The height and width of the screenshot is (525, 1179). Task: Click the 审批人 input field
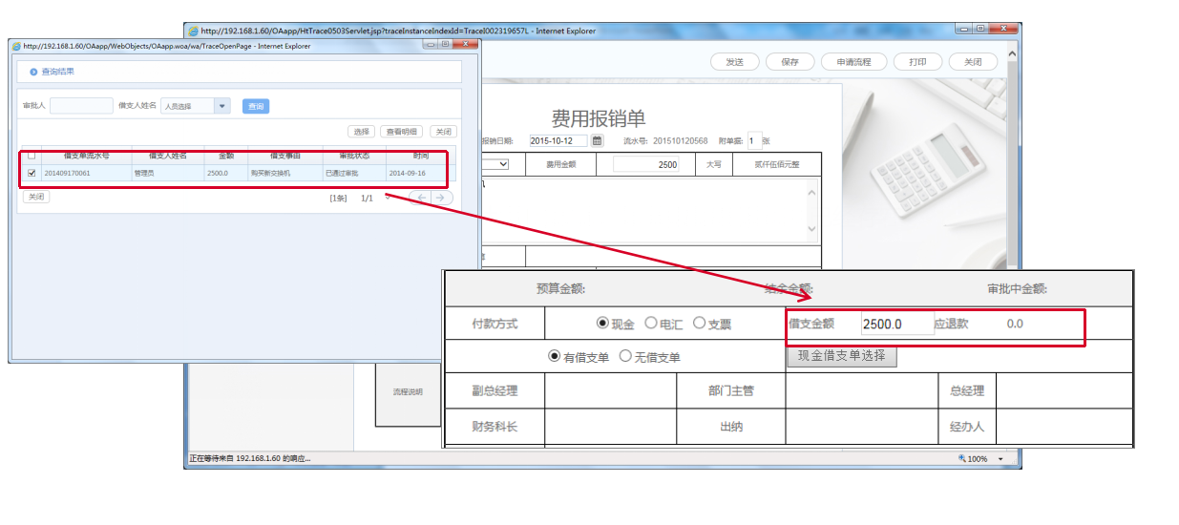tap(81, 106)
